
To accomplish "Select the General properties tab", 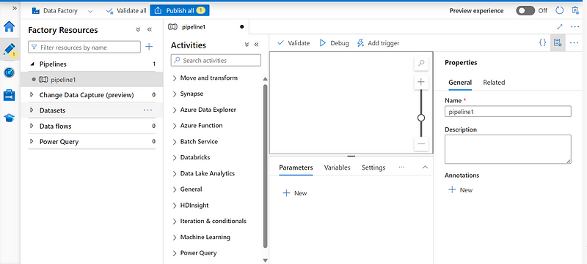I will pyautogui.click(x=460, y=83).
